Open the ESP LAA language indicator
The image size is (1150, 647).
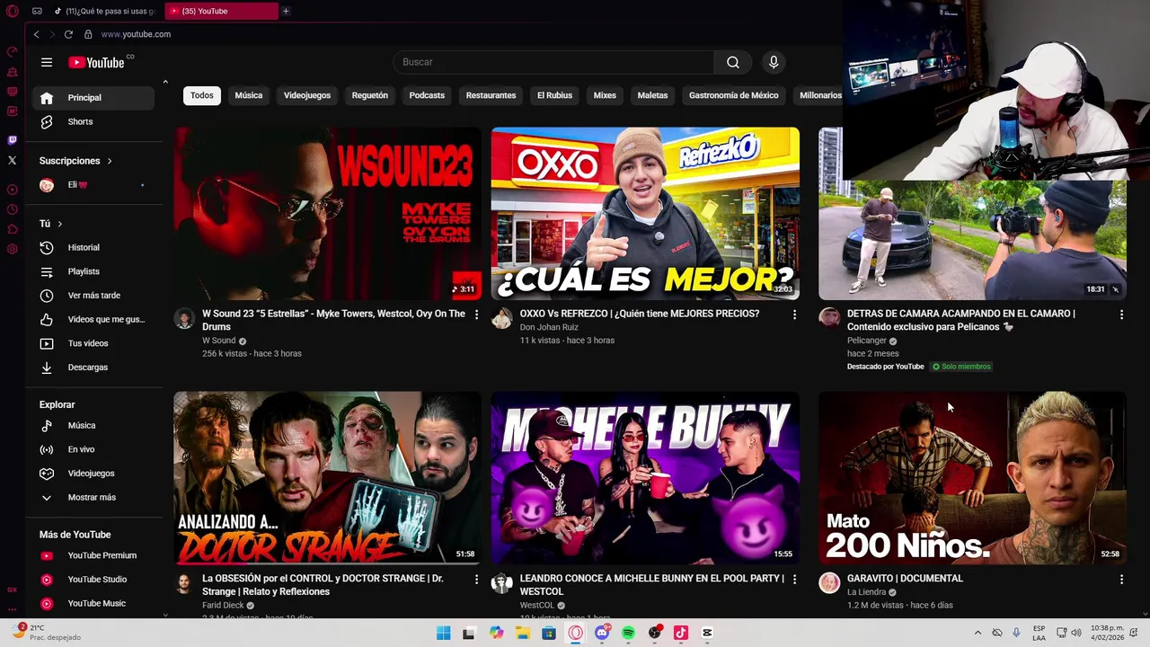click(1039, 633)
